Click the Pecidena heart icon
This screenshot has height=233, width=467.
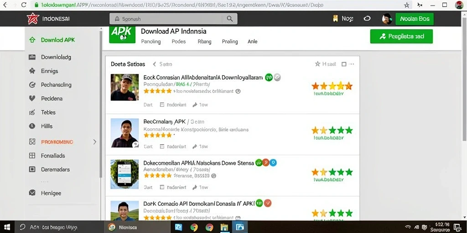pyautogui.click(x=32, y=98)
